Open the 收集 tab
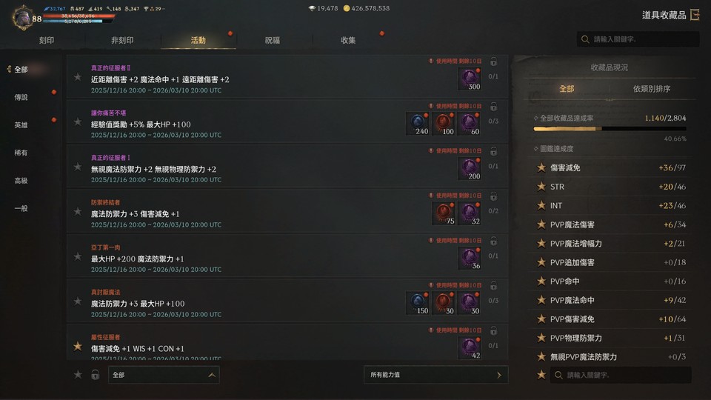711x400 pixels. 348,40
